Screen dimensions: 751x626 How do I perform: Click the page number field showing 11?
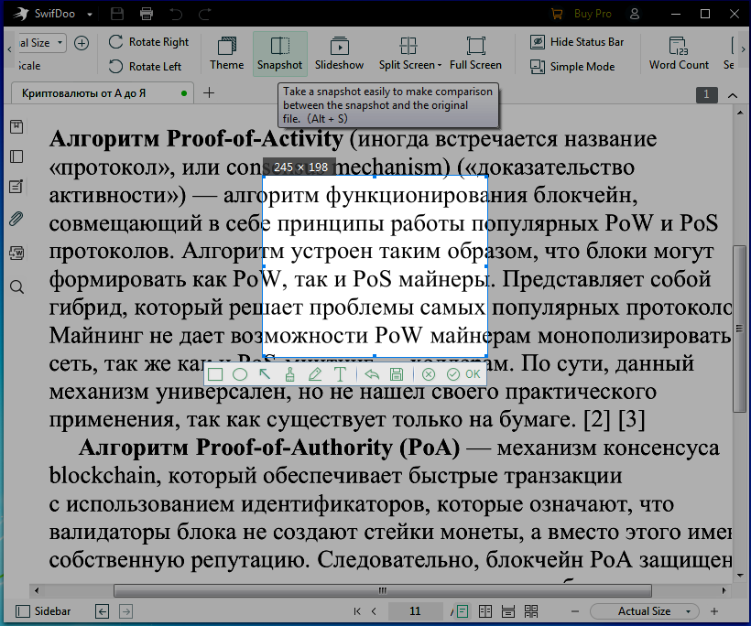click(415, 611)
